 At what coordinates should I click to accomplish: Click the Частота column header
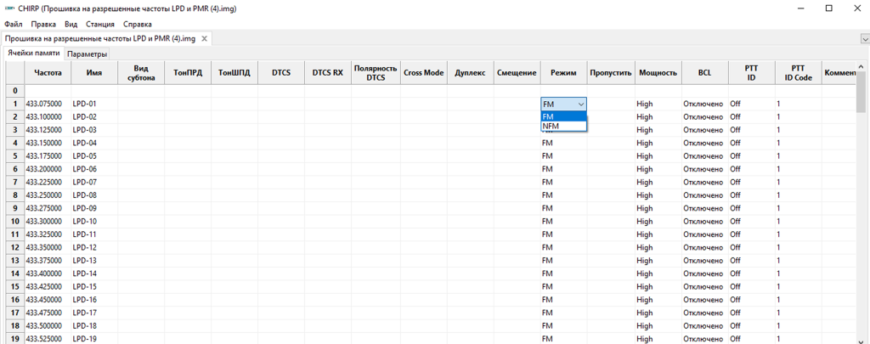[x=48, y=73]
